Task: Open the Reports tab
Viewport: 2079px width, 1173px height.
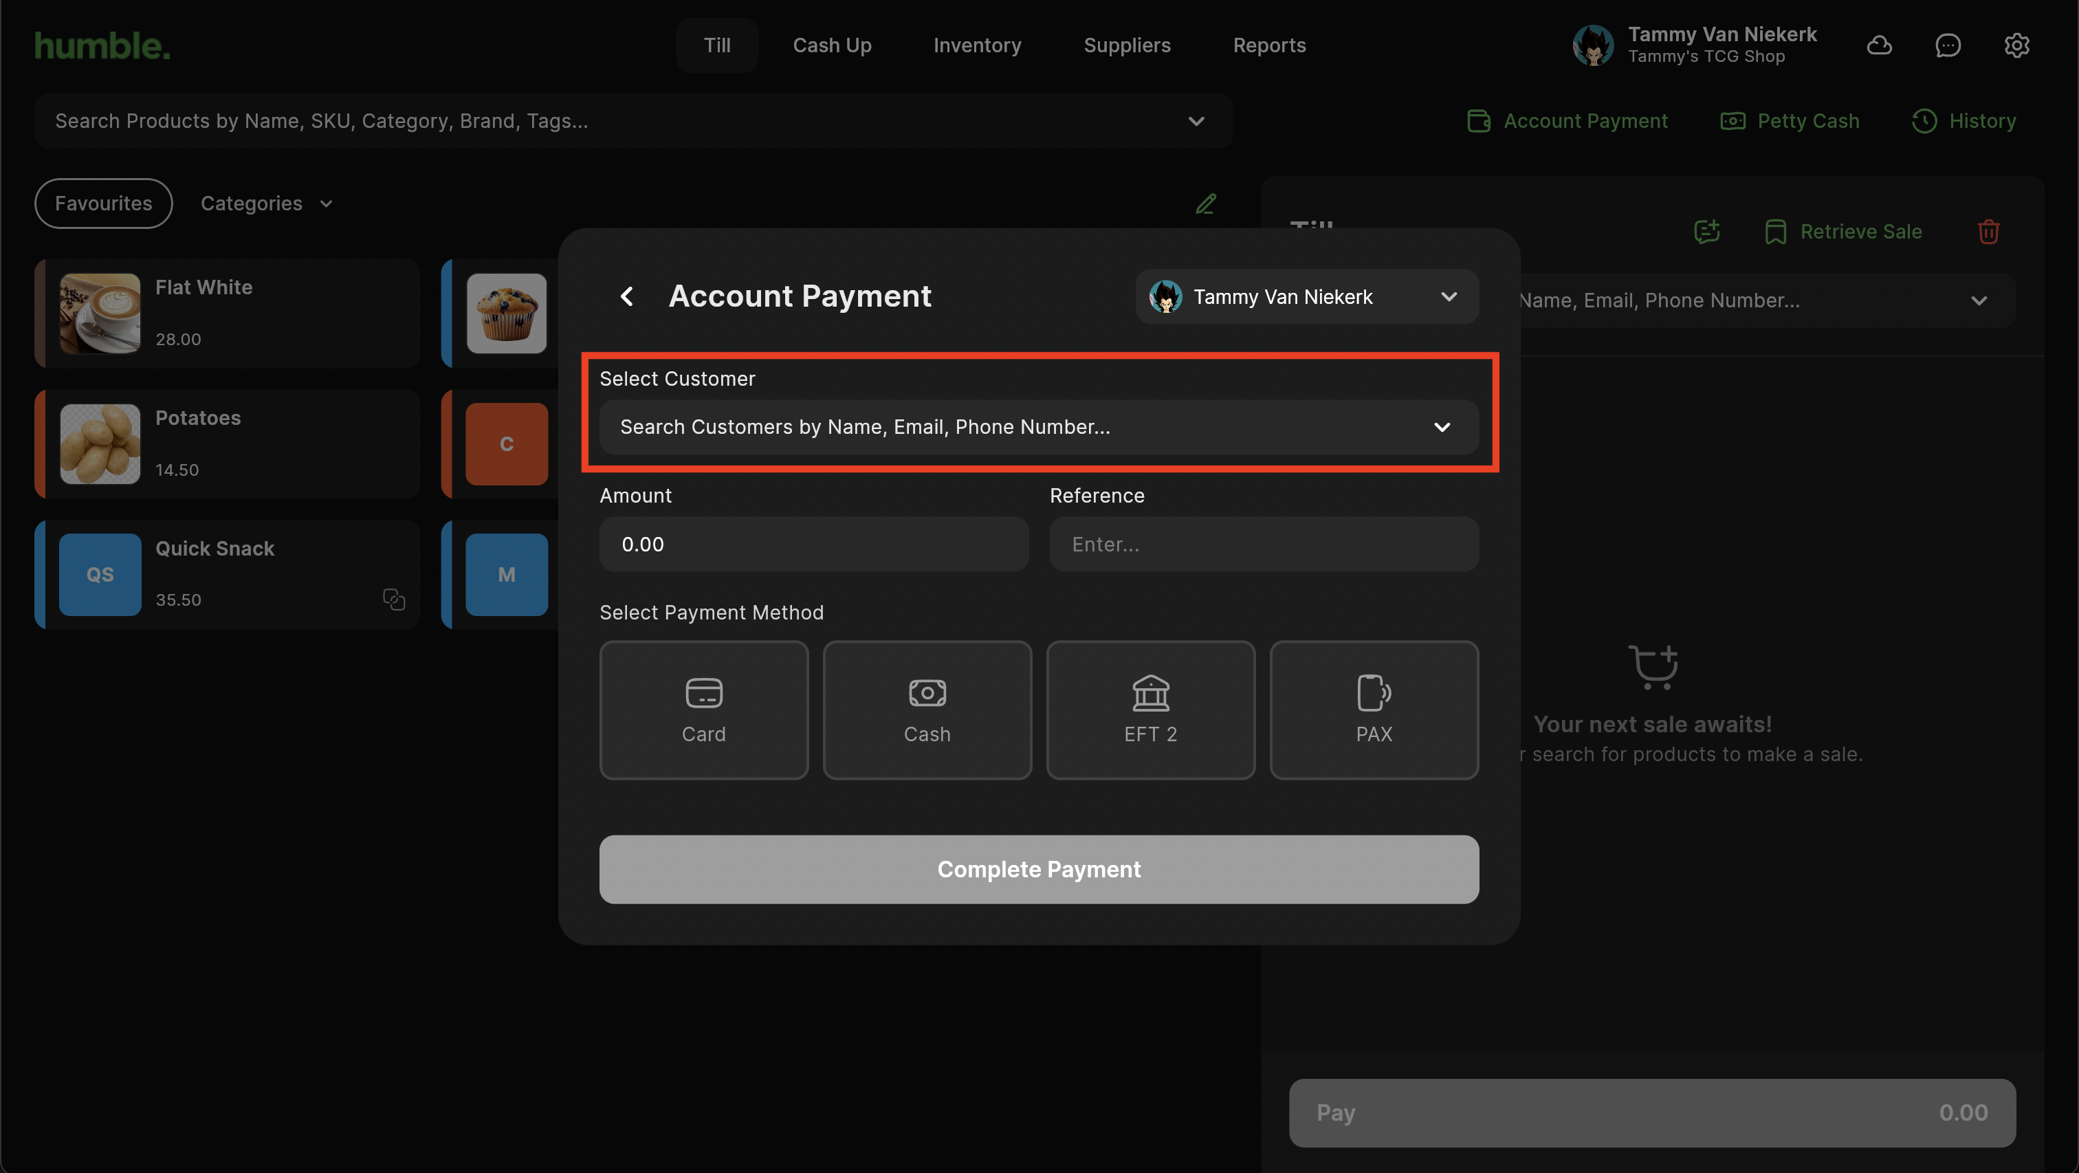Action: [1268, 45]
